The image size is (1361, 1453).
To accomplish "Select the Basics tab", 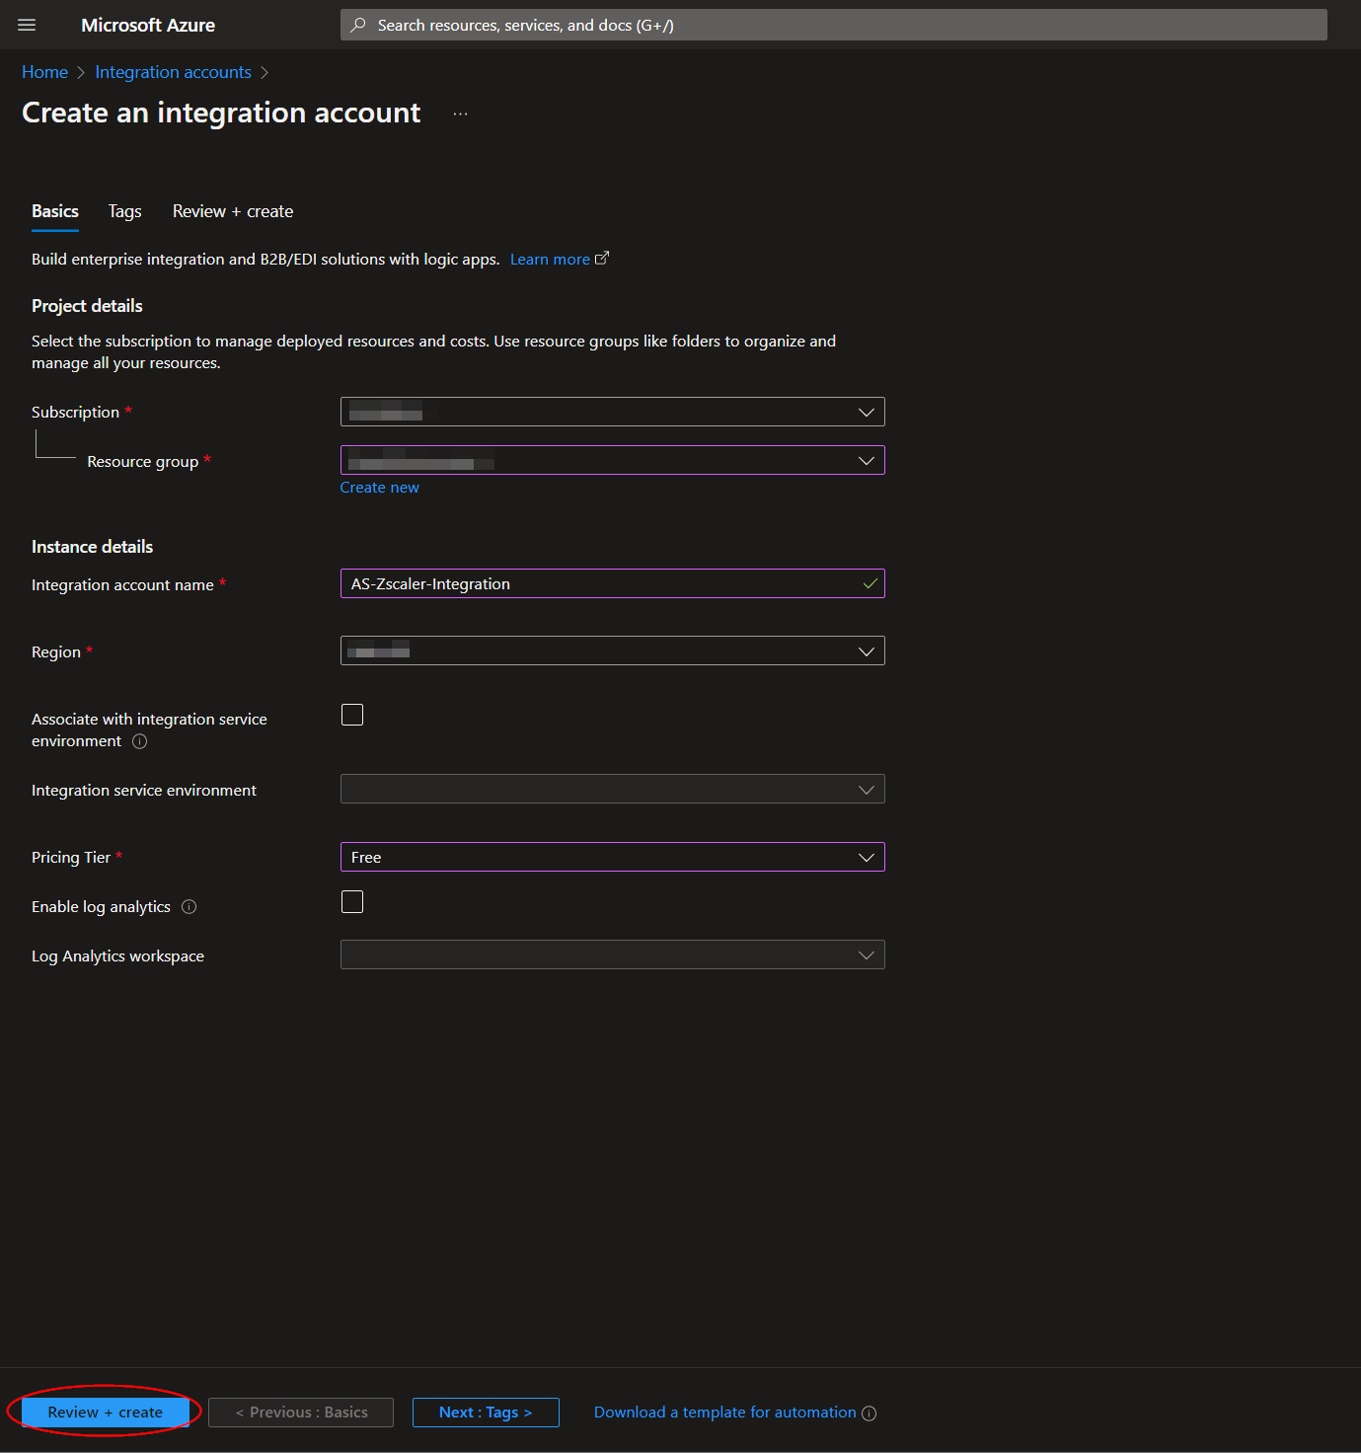I will pyautogui.click(x=55, y=211).
